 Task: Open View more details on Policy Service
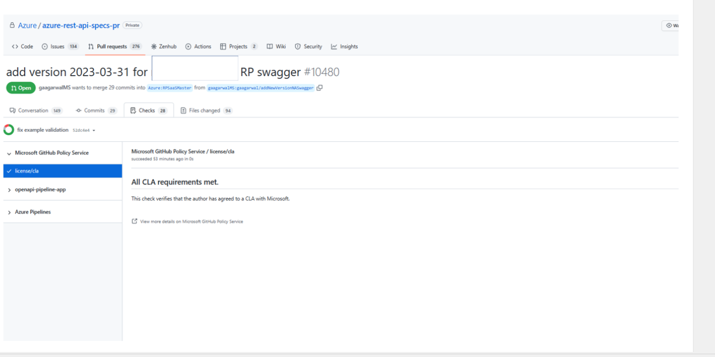tap(191, 221)
